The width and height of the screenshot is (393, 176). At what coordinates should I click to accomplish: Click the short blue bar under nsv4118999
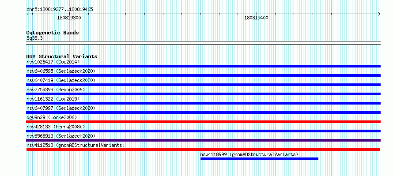click(259, 159)
